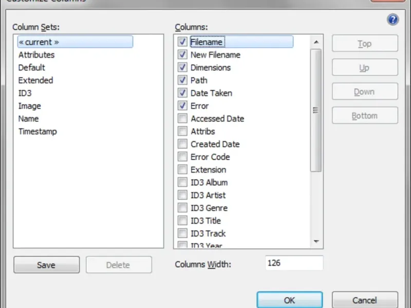Enable the Extension column checkbox

coord(182,169)
